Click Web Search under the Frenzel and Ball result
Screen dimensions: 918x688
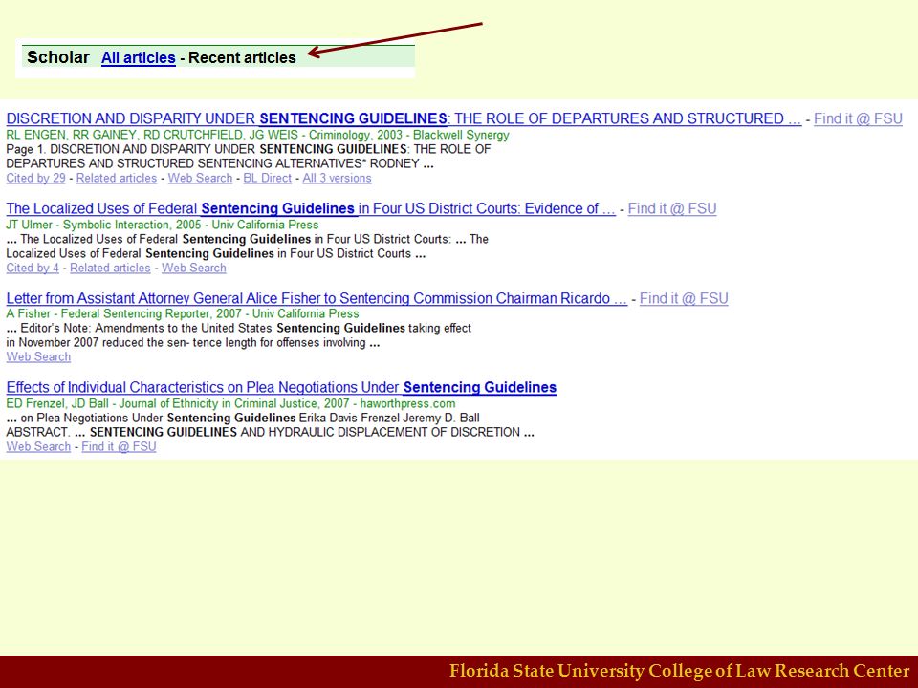(x=38, y=446)
